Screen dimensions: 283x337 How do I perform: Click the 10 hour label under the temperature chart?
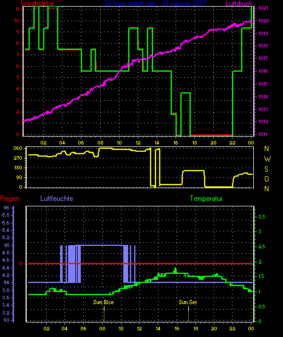click(x=121, y=328)
